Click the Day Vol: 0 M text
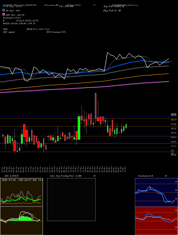The image size is (178, 235). pos(112,10)
